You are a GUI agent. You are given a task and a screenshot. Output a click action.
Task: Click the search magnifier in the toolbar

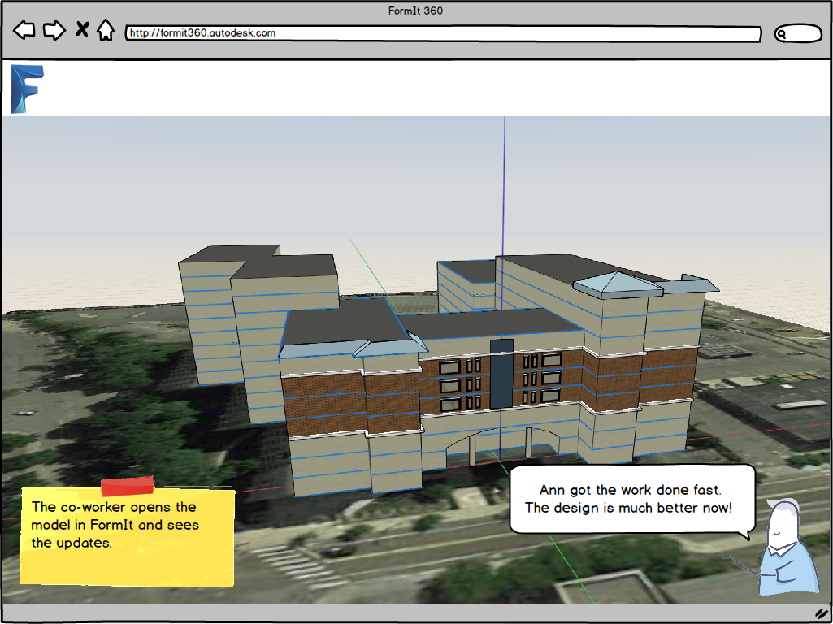783,34
